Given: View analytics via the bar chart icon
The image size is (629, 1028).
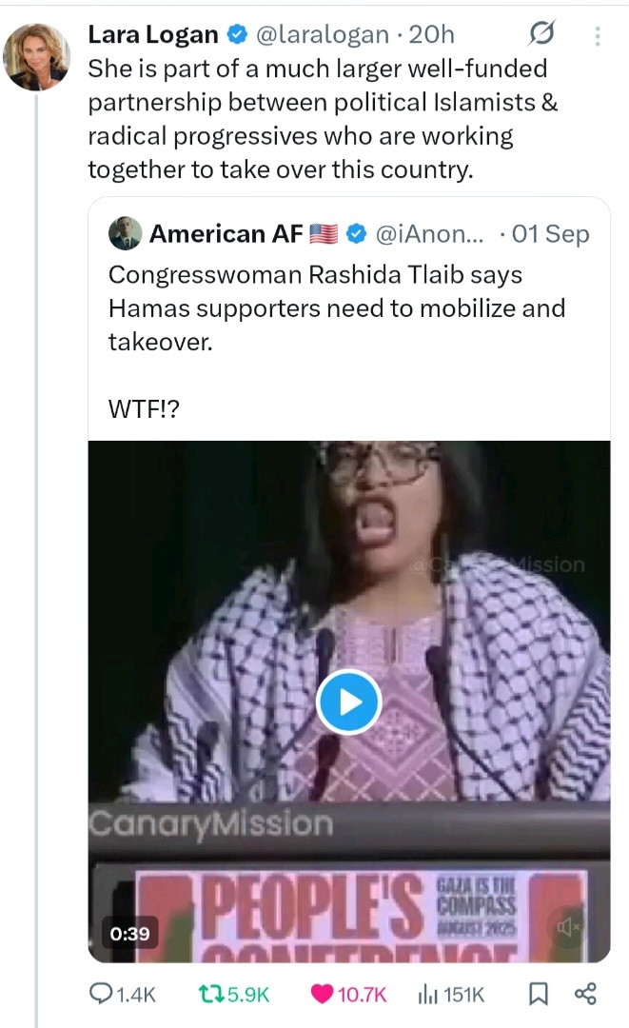Looking at the screenshot, I should 427,994.
